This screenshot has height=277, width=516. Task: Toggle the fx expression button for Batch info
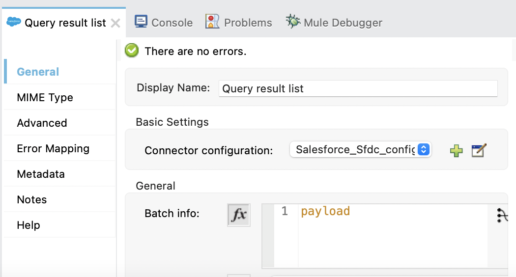(239, 215)
